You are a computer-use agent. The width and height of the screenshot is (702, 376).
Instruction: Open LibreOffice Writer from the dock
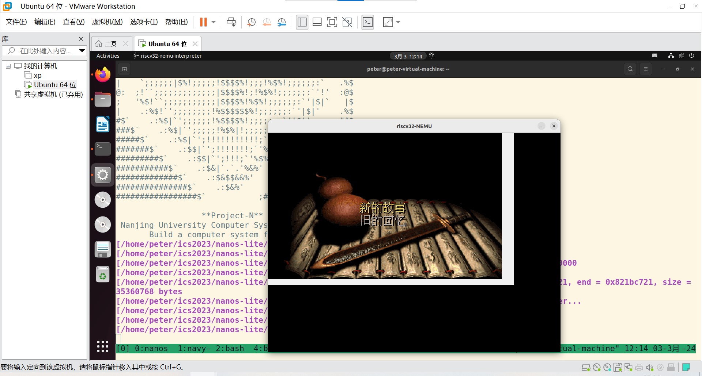point(103,124)
